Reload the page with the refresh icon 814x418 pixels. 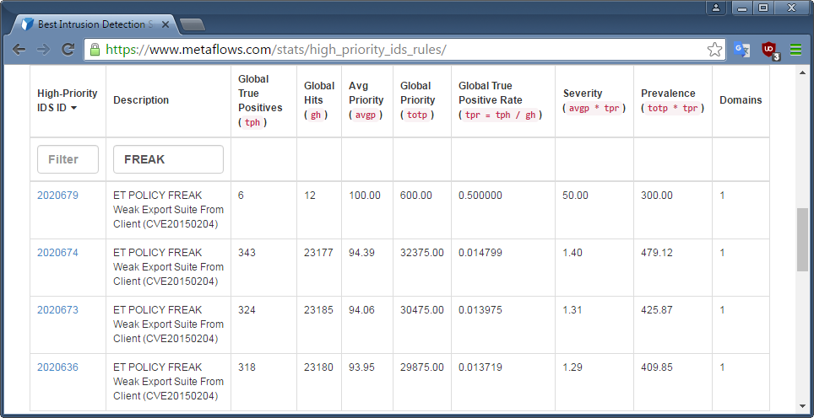(68, 50)
